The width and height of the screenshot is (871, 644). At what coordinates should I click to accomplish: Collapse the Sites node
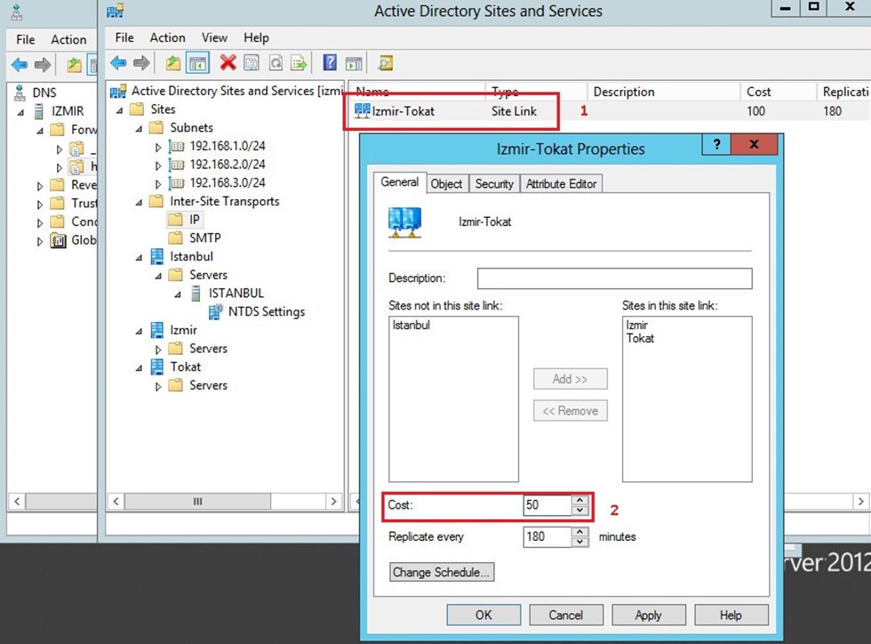[x=119, y=110]
